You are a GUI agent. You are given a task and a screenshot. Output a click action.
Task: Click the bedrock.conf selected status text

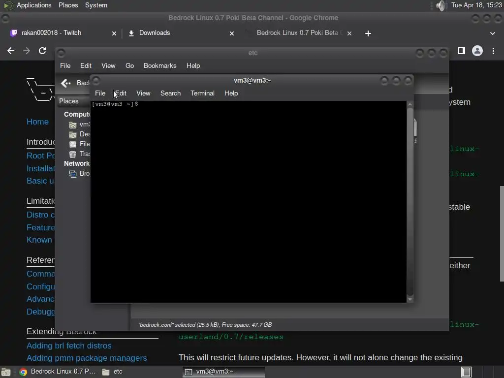205,325
